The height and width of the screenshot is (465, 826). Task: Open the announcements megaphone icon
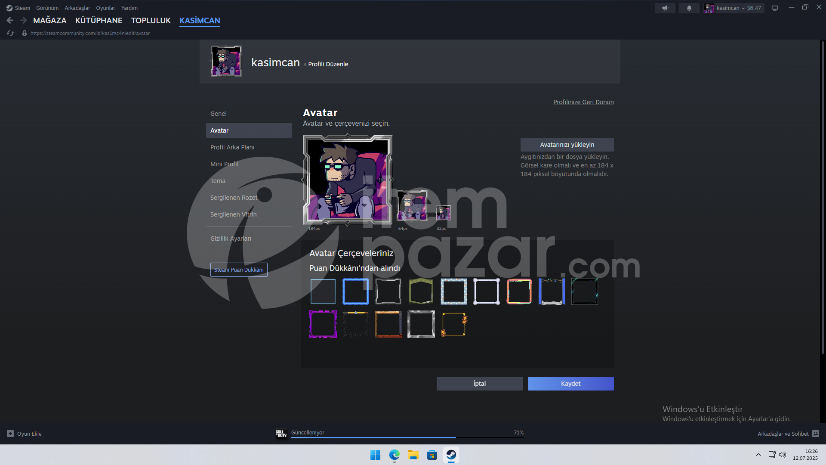tap(665, 8)
